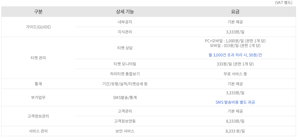Click the 요금 column header
The height and width of the screenshot is (138, 298).
[x=235, y=12]
